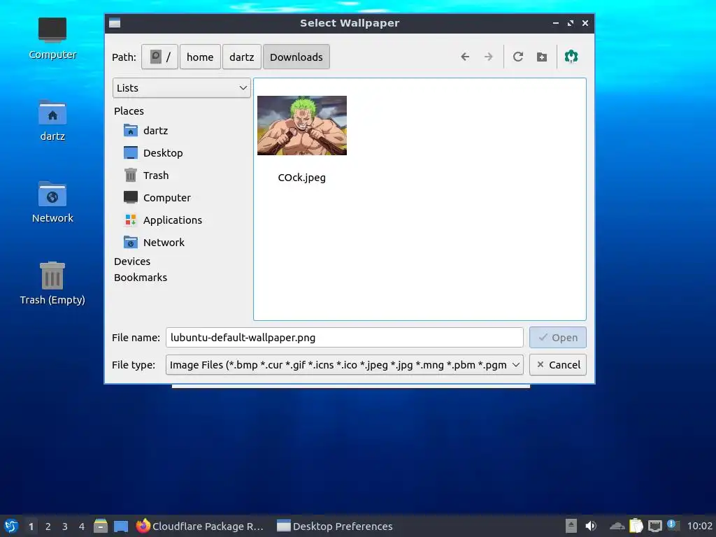
Task: Go back using the left arrow
Action: tap(465, 57)
